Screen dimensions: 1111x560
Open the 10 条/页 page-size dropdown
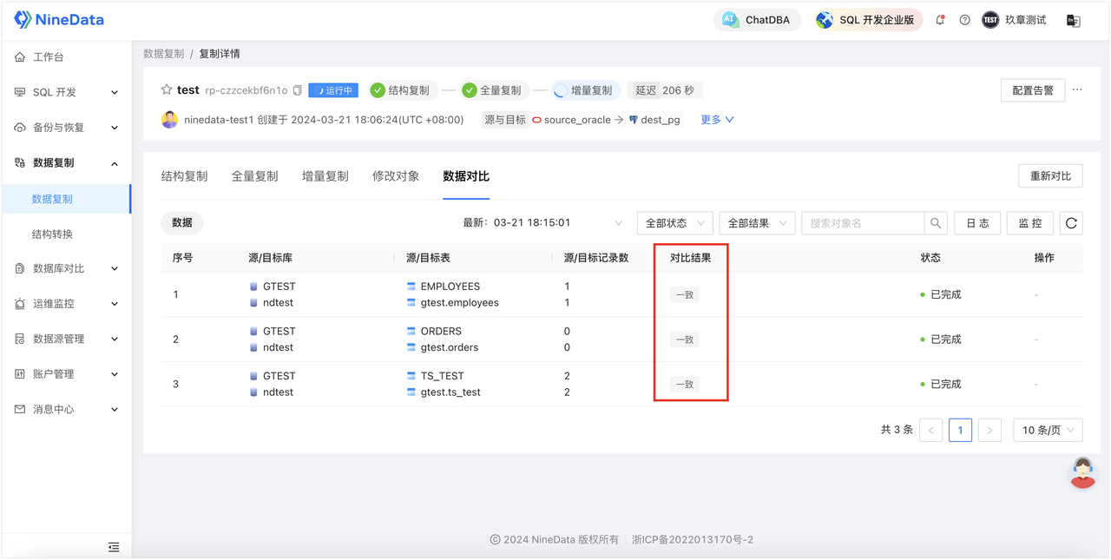click(x=1048, y=429)
